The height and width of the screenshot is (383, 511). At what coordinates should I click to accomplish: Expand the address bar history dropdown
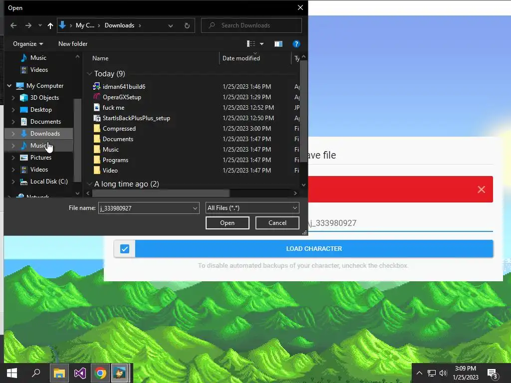pyautogui.click(x=171, y=25)
